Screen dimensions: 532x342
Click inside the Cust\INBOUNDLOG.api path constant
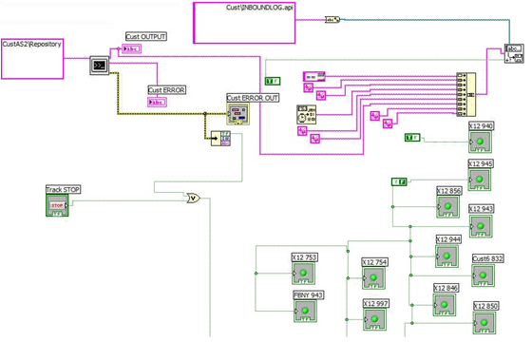244,23
